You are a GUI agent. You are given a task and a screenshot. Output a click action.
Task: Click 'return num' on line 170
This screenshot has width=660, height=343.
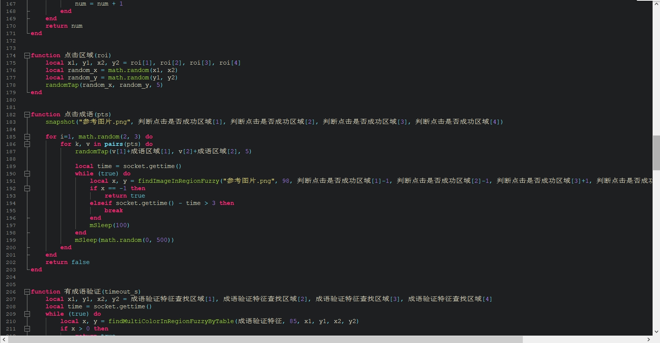(x=64, y=26)
